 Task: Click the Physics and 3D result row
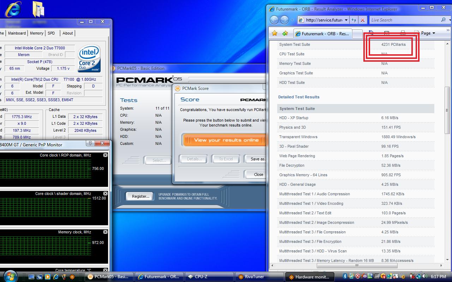point(356,127)
